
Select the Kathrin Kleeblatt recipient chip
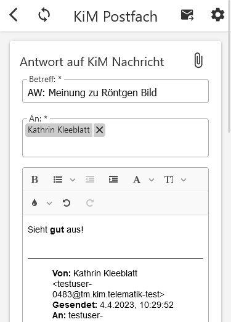tap(59, 130)
